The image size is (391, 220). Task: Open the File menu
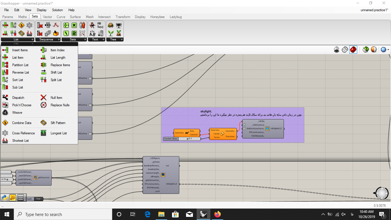coord(6,10)
